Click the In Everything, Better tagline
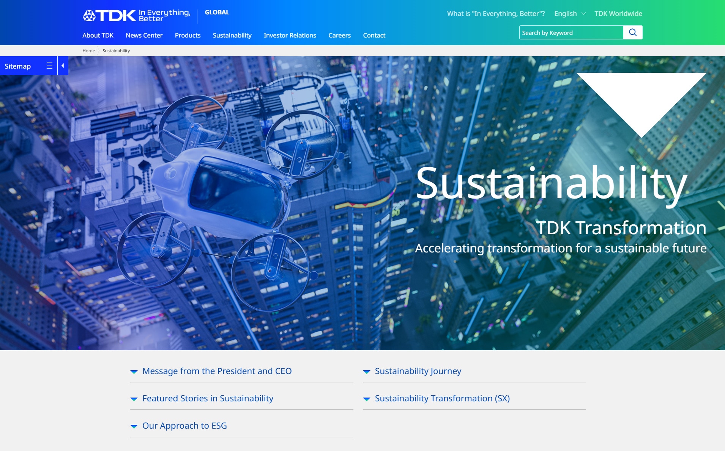Viewport: 725px width, 451px height. point(164,16)
